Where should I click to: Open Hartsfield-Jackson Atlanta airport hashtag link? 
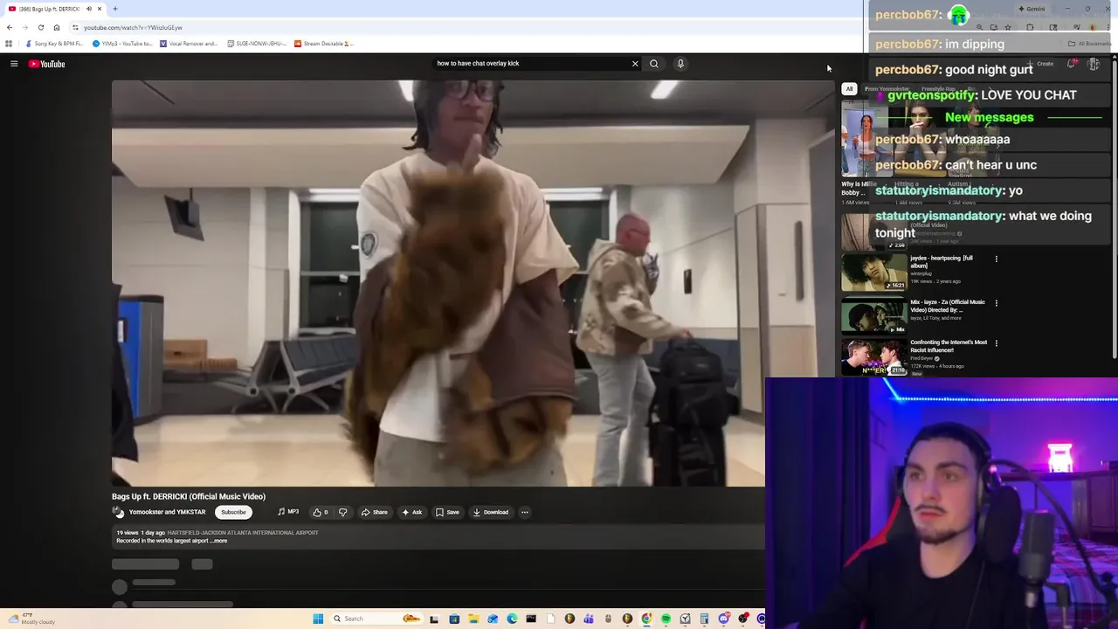(x=243, y=532)
